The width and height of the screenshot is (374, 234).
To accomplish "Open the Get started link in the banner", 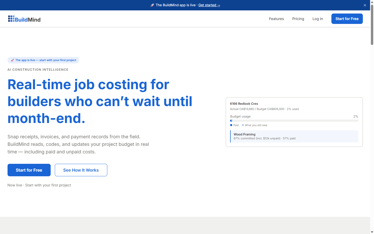I will pyautogui.click(x=209, y=5).
